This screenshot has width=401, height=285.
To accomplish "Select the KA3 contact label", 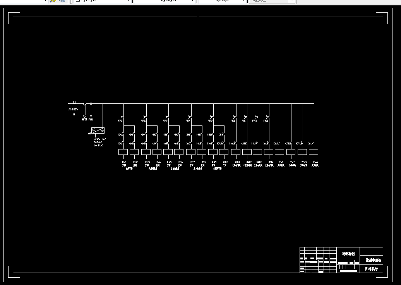I will pos(143,144).
